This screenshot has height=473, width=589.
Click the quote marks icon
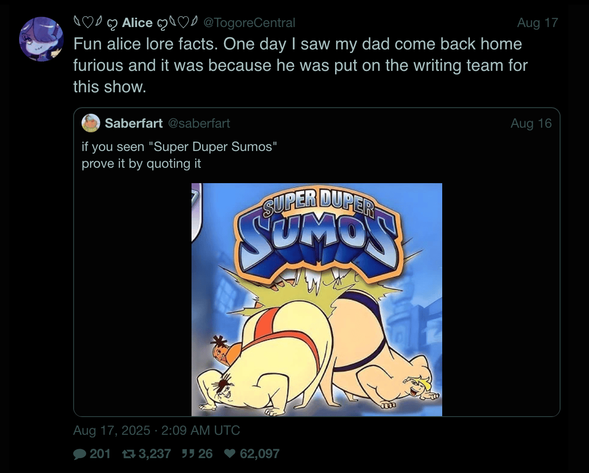pyautogui.click(x=188, y=454)
